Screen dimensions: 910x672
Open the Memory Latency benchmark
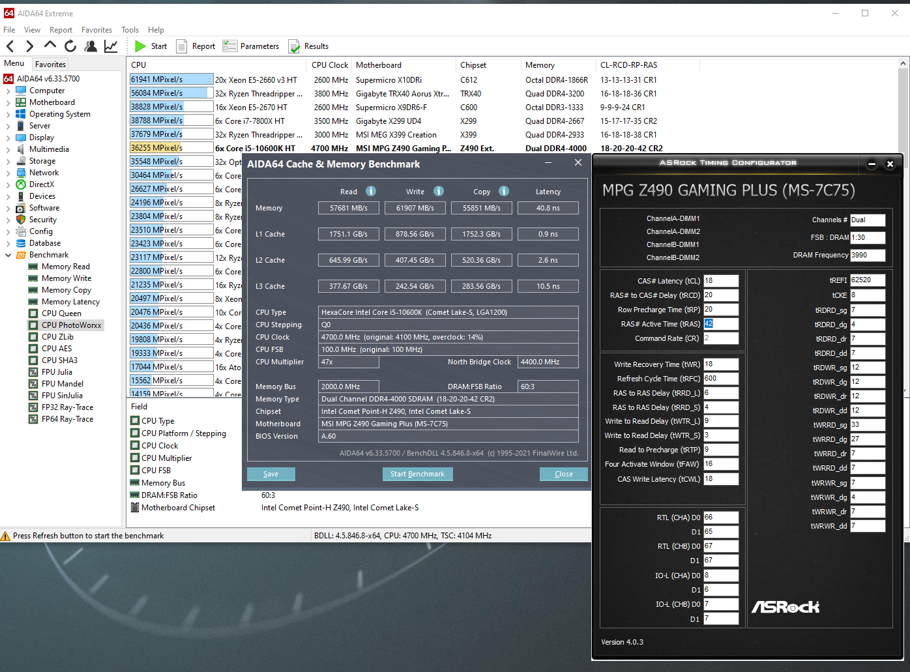click(x=70, y=302)
